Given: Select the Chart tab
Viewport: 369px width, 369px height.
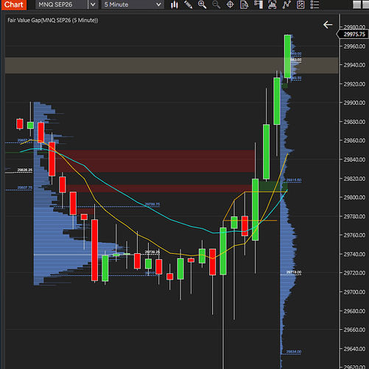Looking at the screenshot, I should coord(14,4).
